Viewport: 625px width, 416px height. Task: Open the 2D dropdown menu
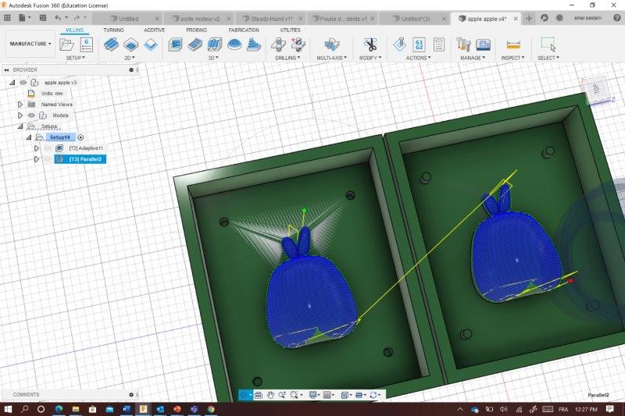click(x=130, y=58)
